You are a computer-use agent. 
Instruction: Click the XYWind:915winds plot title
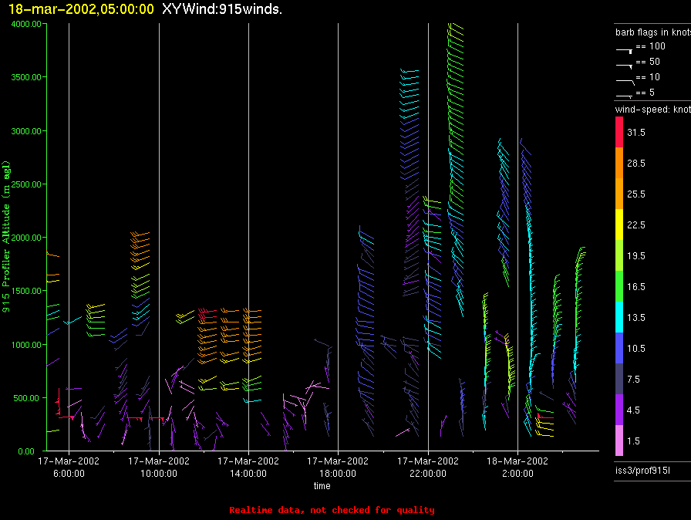[217, 9]
